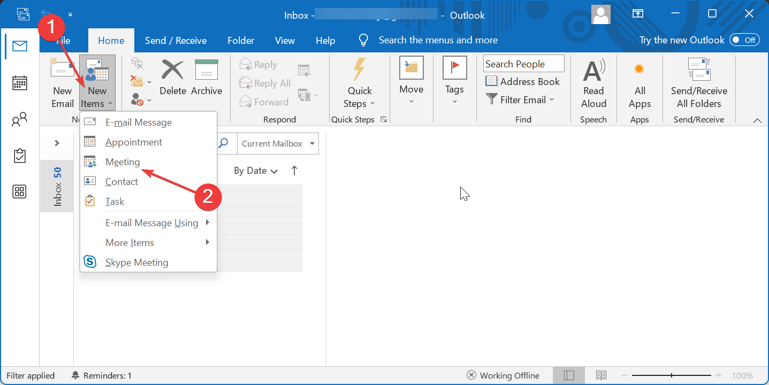The image size is (769, 385).
Task: Open the Folder tab
Action: (x=241, y=41)
